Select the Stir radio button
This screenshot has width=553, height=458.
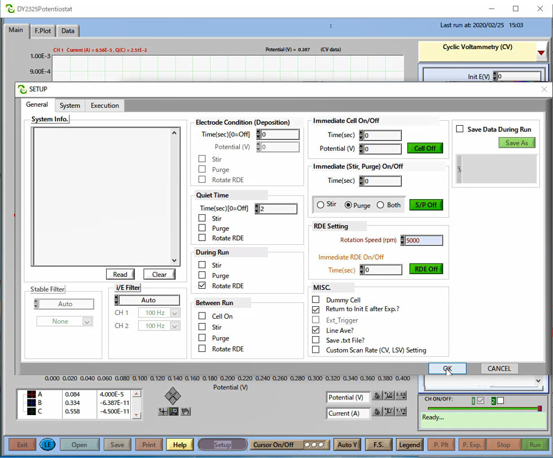coord(320,205)
